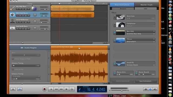Click the Delete Instrument button
173x97 pixels.
[x=123, y=81]
